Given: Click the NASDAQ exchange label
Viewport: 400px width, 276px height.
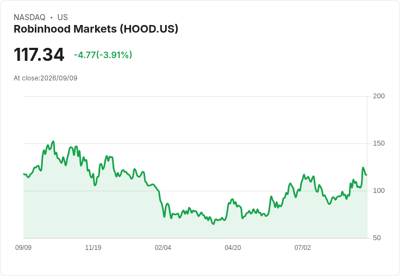Looking at the screenshot, I should pyautogui.click(x=29, y=17).
